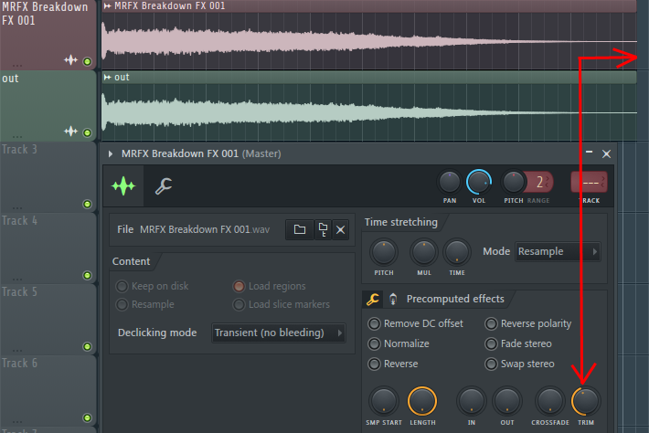
Task: Enable Normalize effect
Action: [374, 343]
